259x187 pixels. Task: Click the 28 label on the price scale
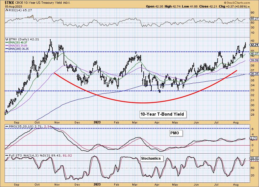[253, 115]
